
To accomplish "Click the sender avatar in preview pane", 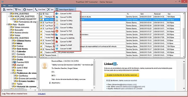I will coord(45,65).
